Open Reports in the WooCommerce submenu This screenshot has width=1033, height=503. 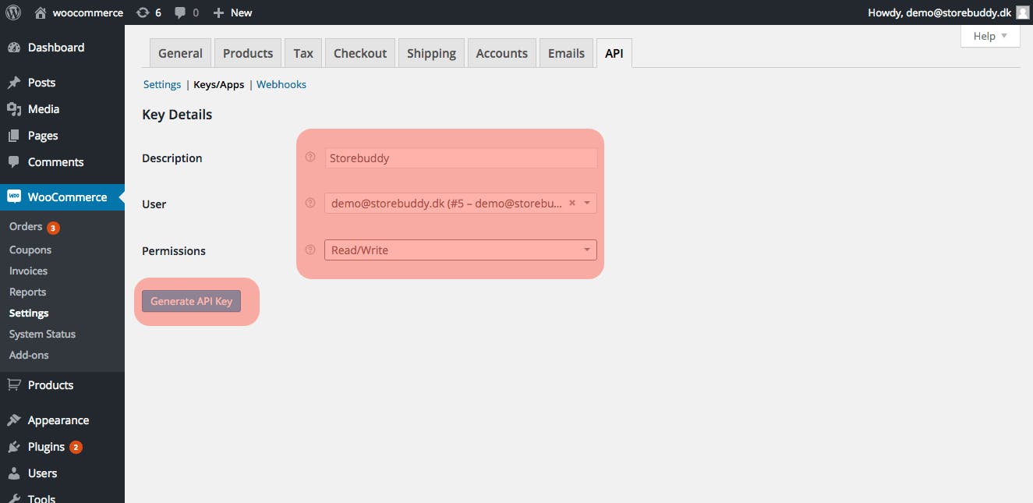(28, 292)
